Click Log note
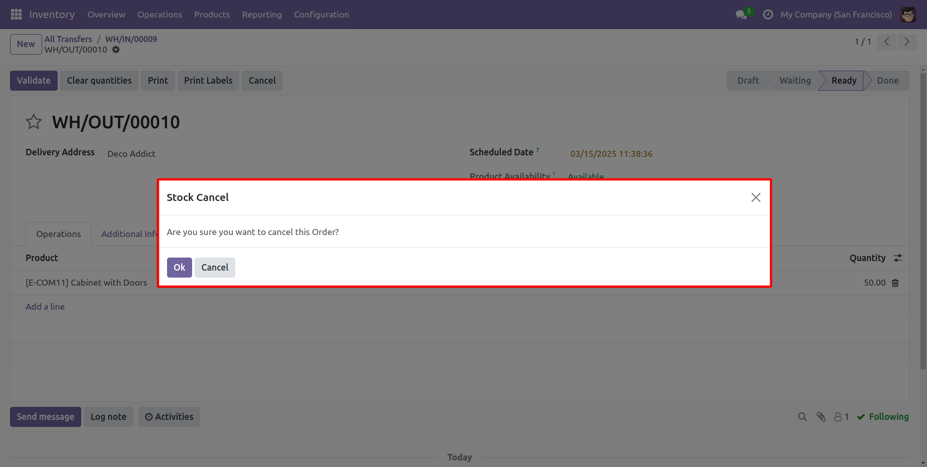 (x=108, y=417)
